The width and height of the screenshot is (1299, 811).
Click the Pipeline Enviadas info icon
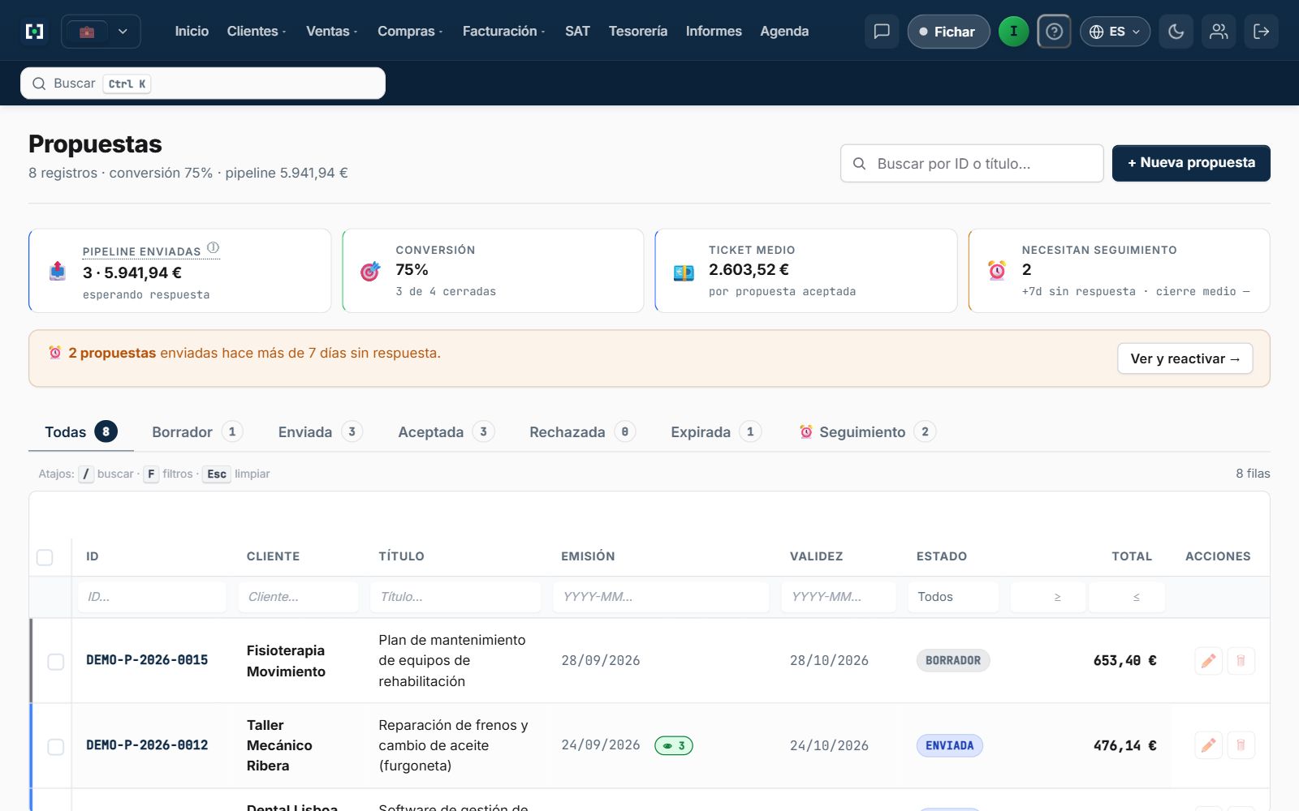pos(213,248)
